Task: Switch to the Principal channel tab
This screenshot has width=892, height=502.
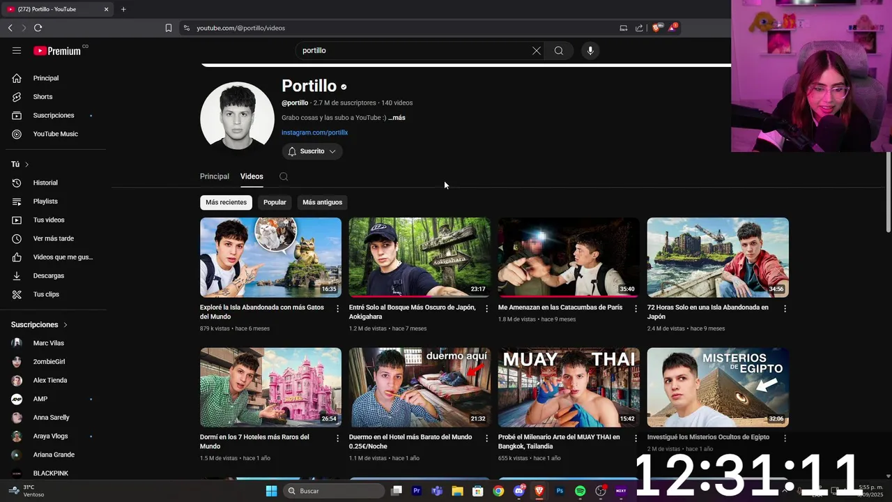Action: [x=215, y=176]
